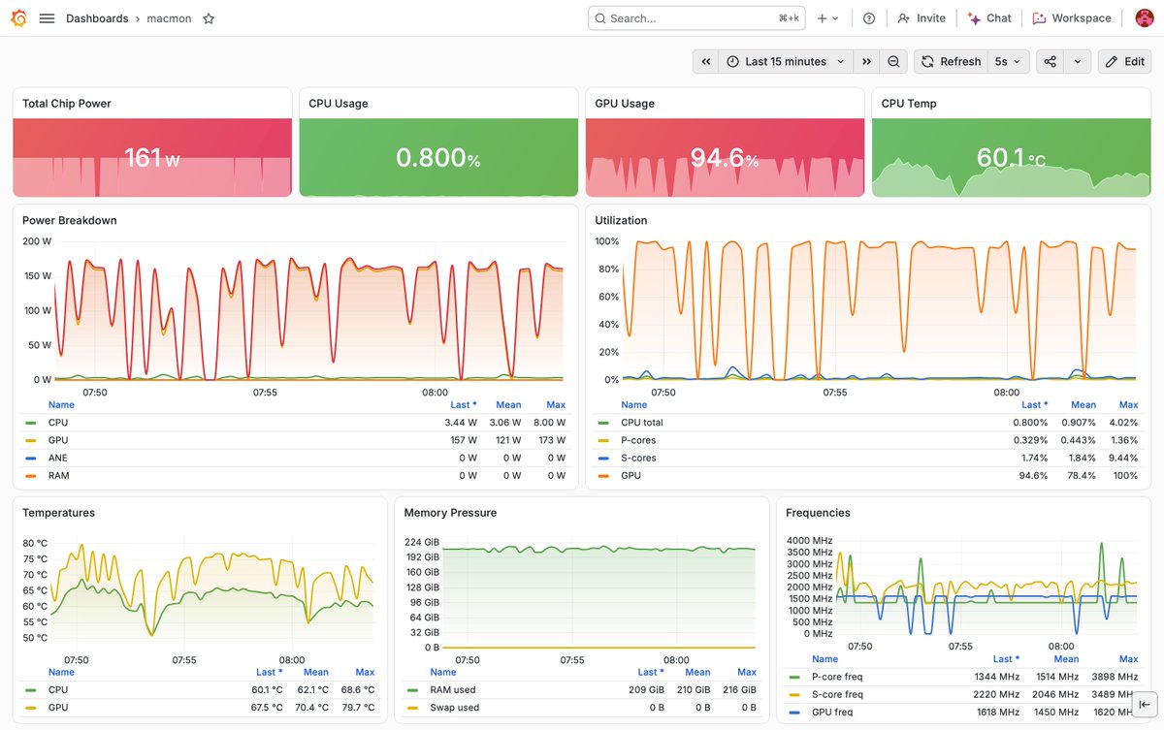Toggle GPU series in Power Breakdown legend
Image resolution: width=1164 pixels, height=730 pixels.
pos(58,440)
